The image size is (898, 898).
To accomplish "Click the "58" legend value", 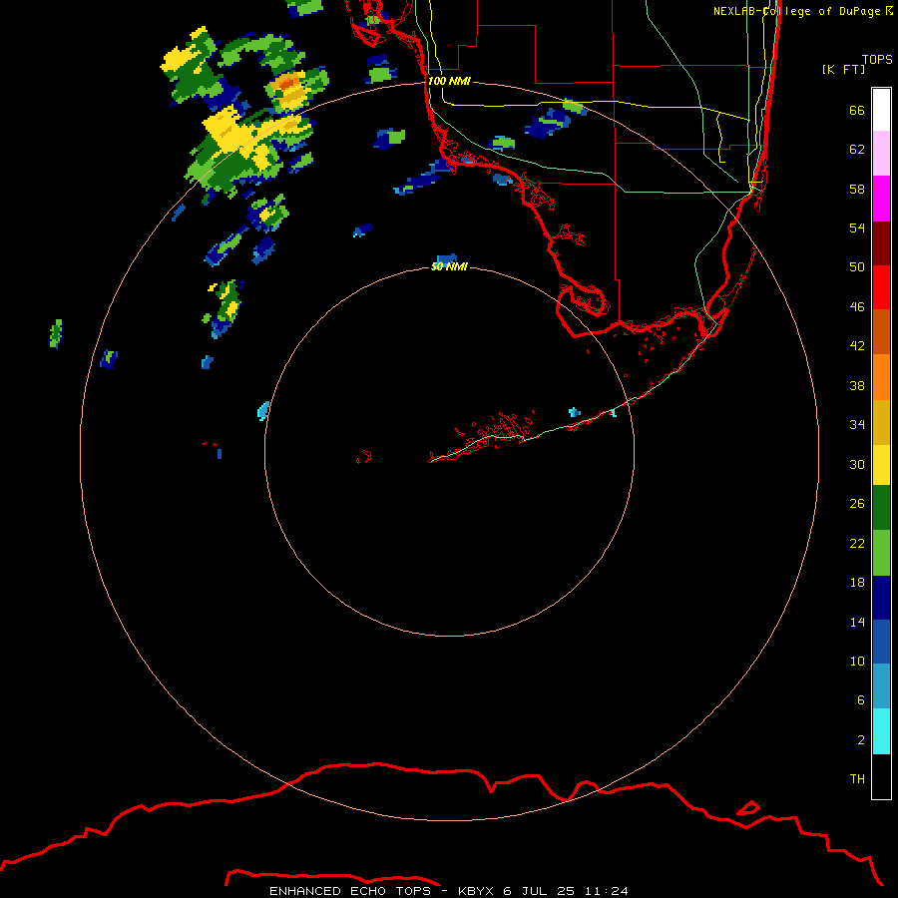I will pyautogui.click(x=857, y=189).
